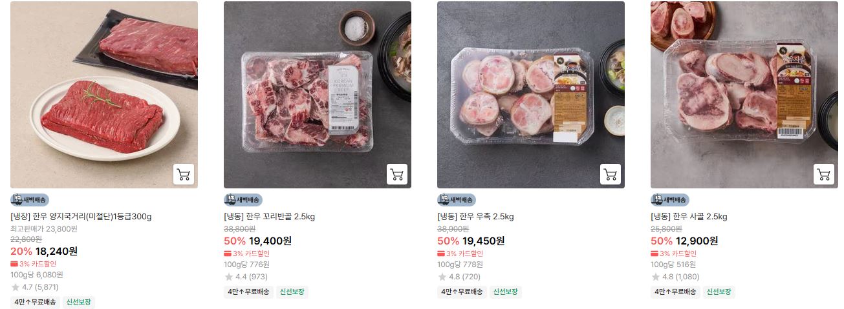Open 한우 사골 product image

pyautogui.click(x=744, y=95)
